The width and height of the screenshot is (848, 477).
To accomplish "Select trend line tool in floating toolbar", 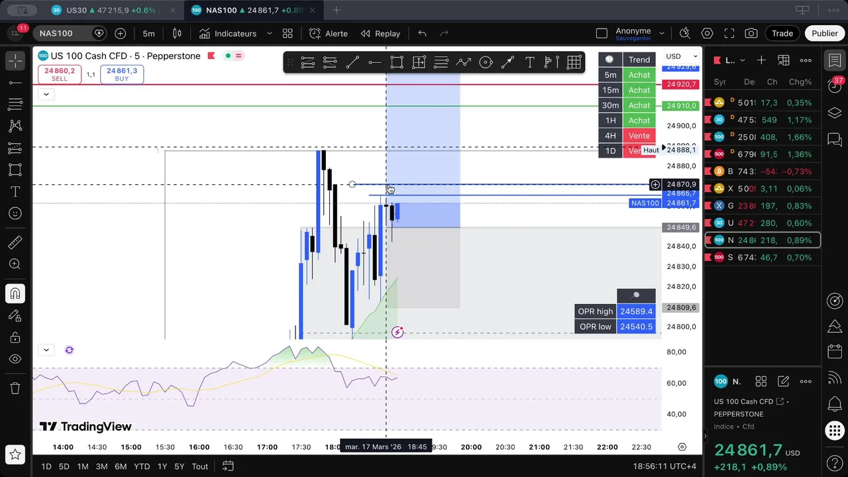I will (352, 62).
